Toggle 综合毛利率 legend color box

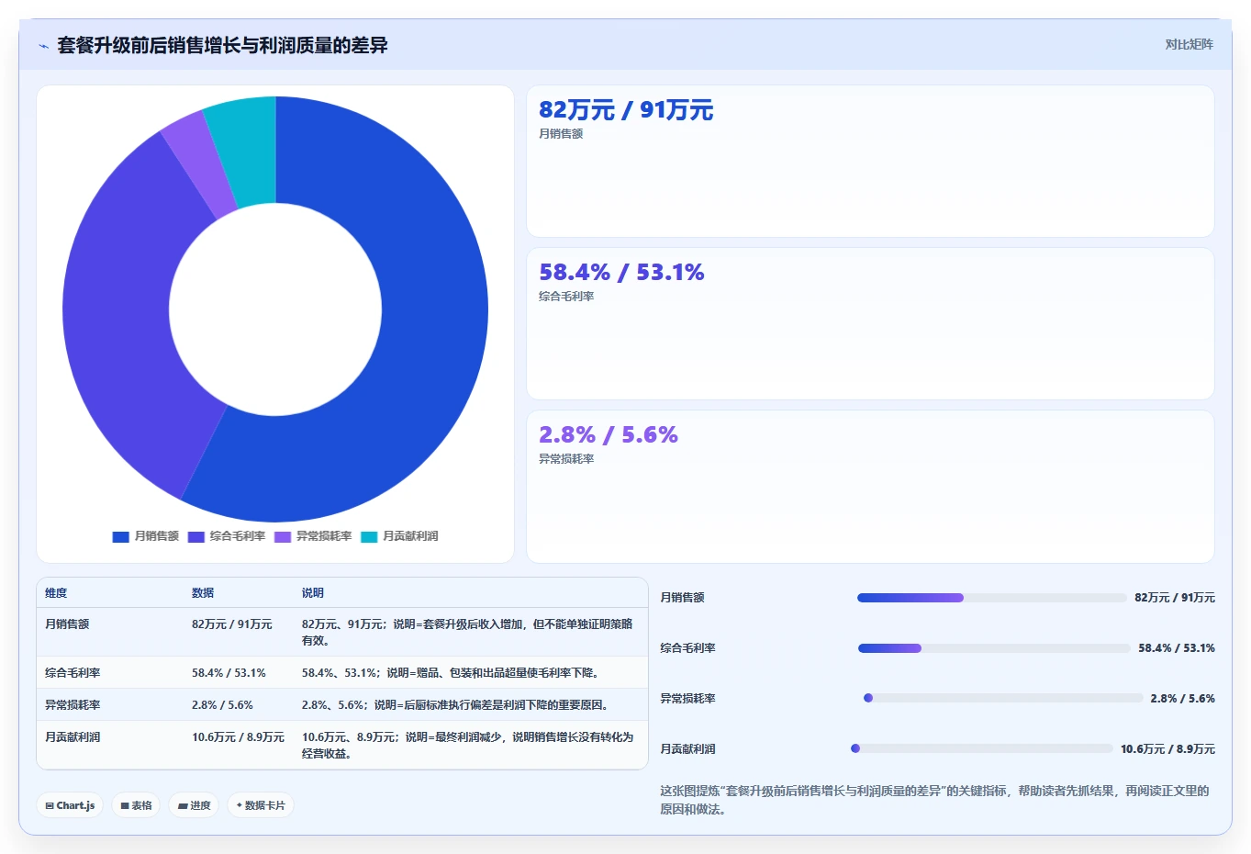click(x=196, y=536)
